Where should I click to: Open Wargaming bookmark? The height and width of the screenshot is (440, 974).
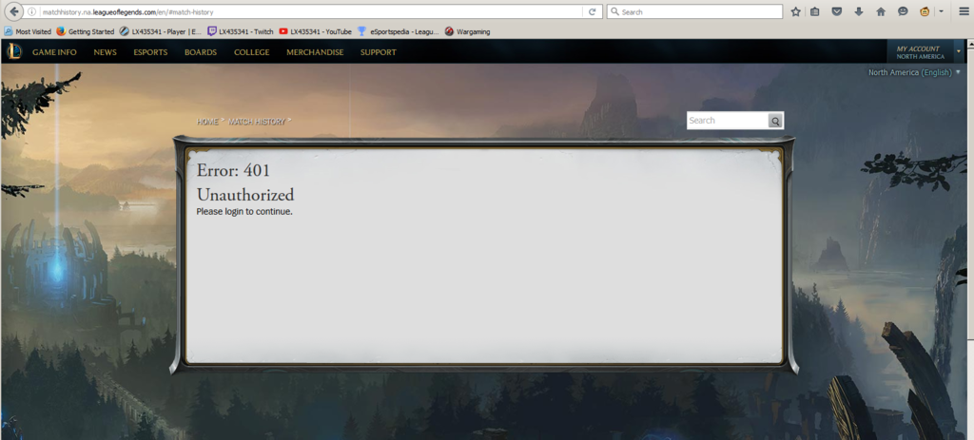click(x=467, y=31)
